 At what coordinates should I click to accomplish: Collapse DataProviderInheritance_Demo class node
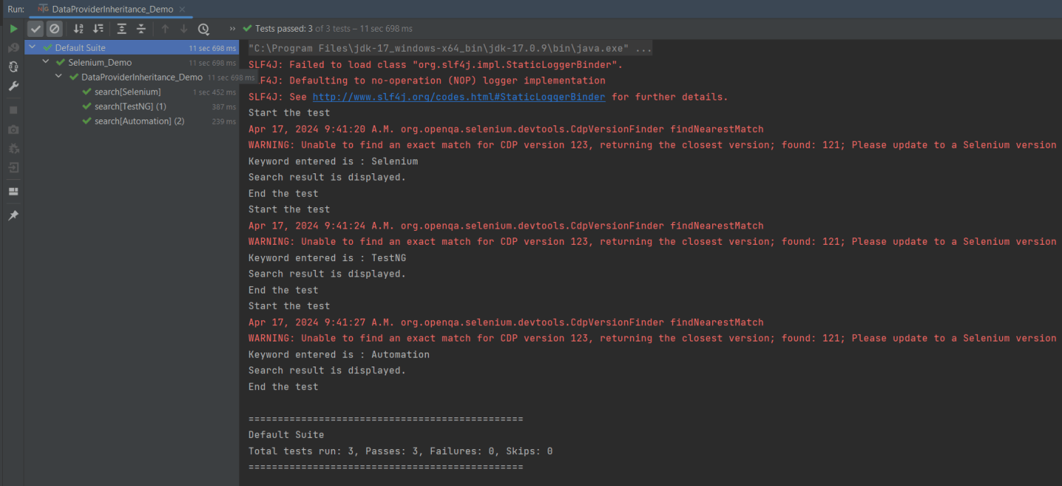tap(59, 77)
